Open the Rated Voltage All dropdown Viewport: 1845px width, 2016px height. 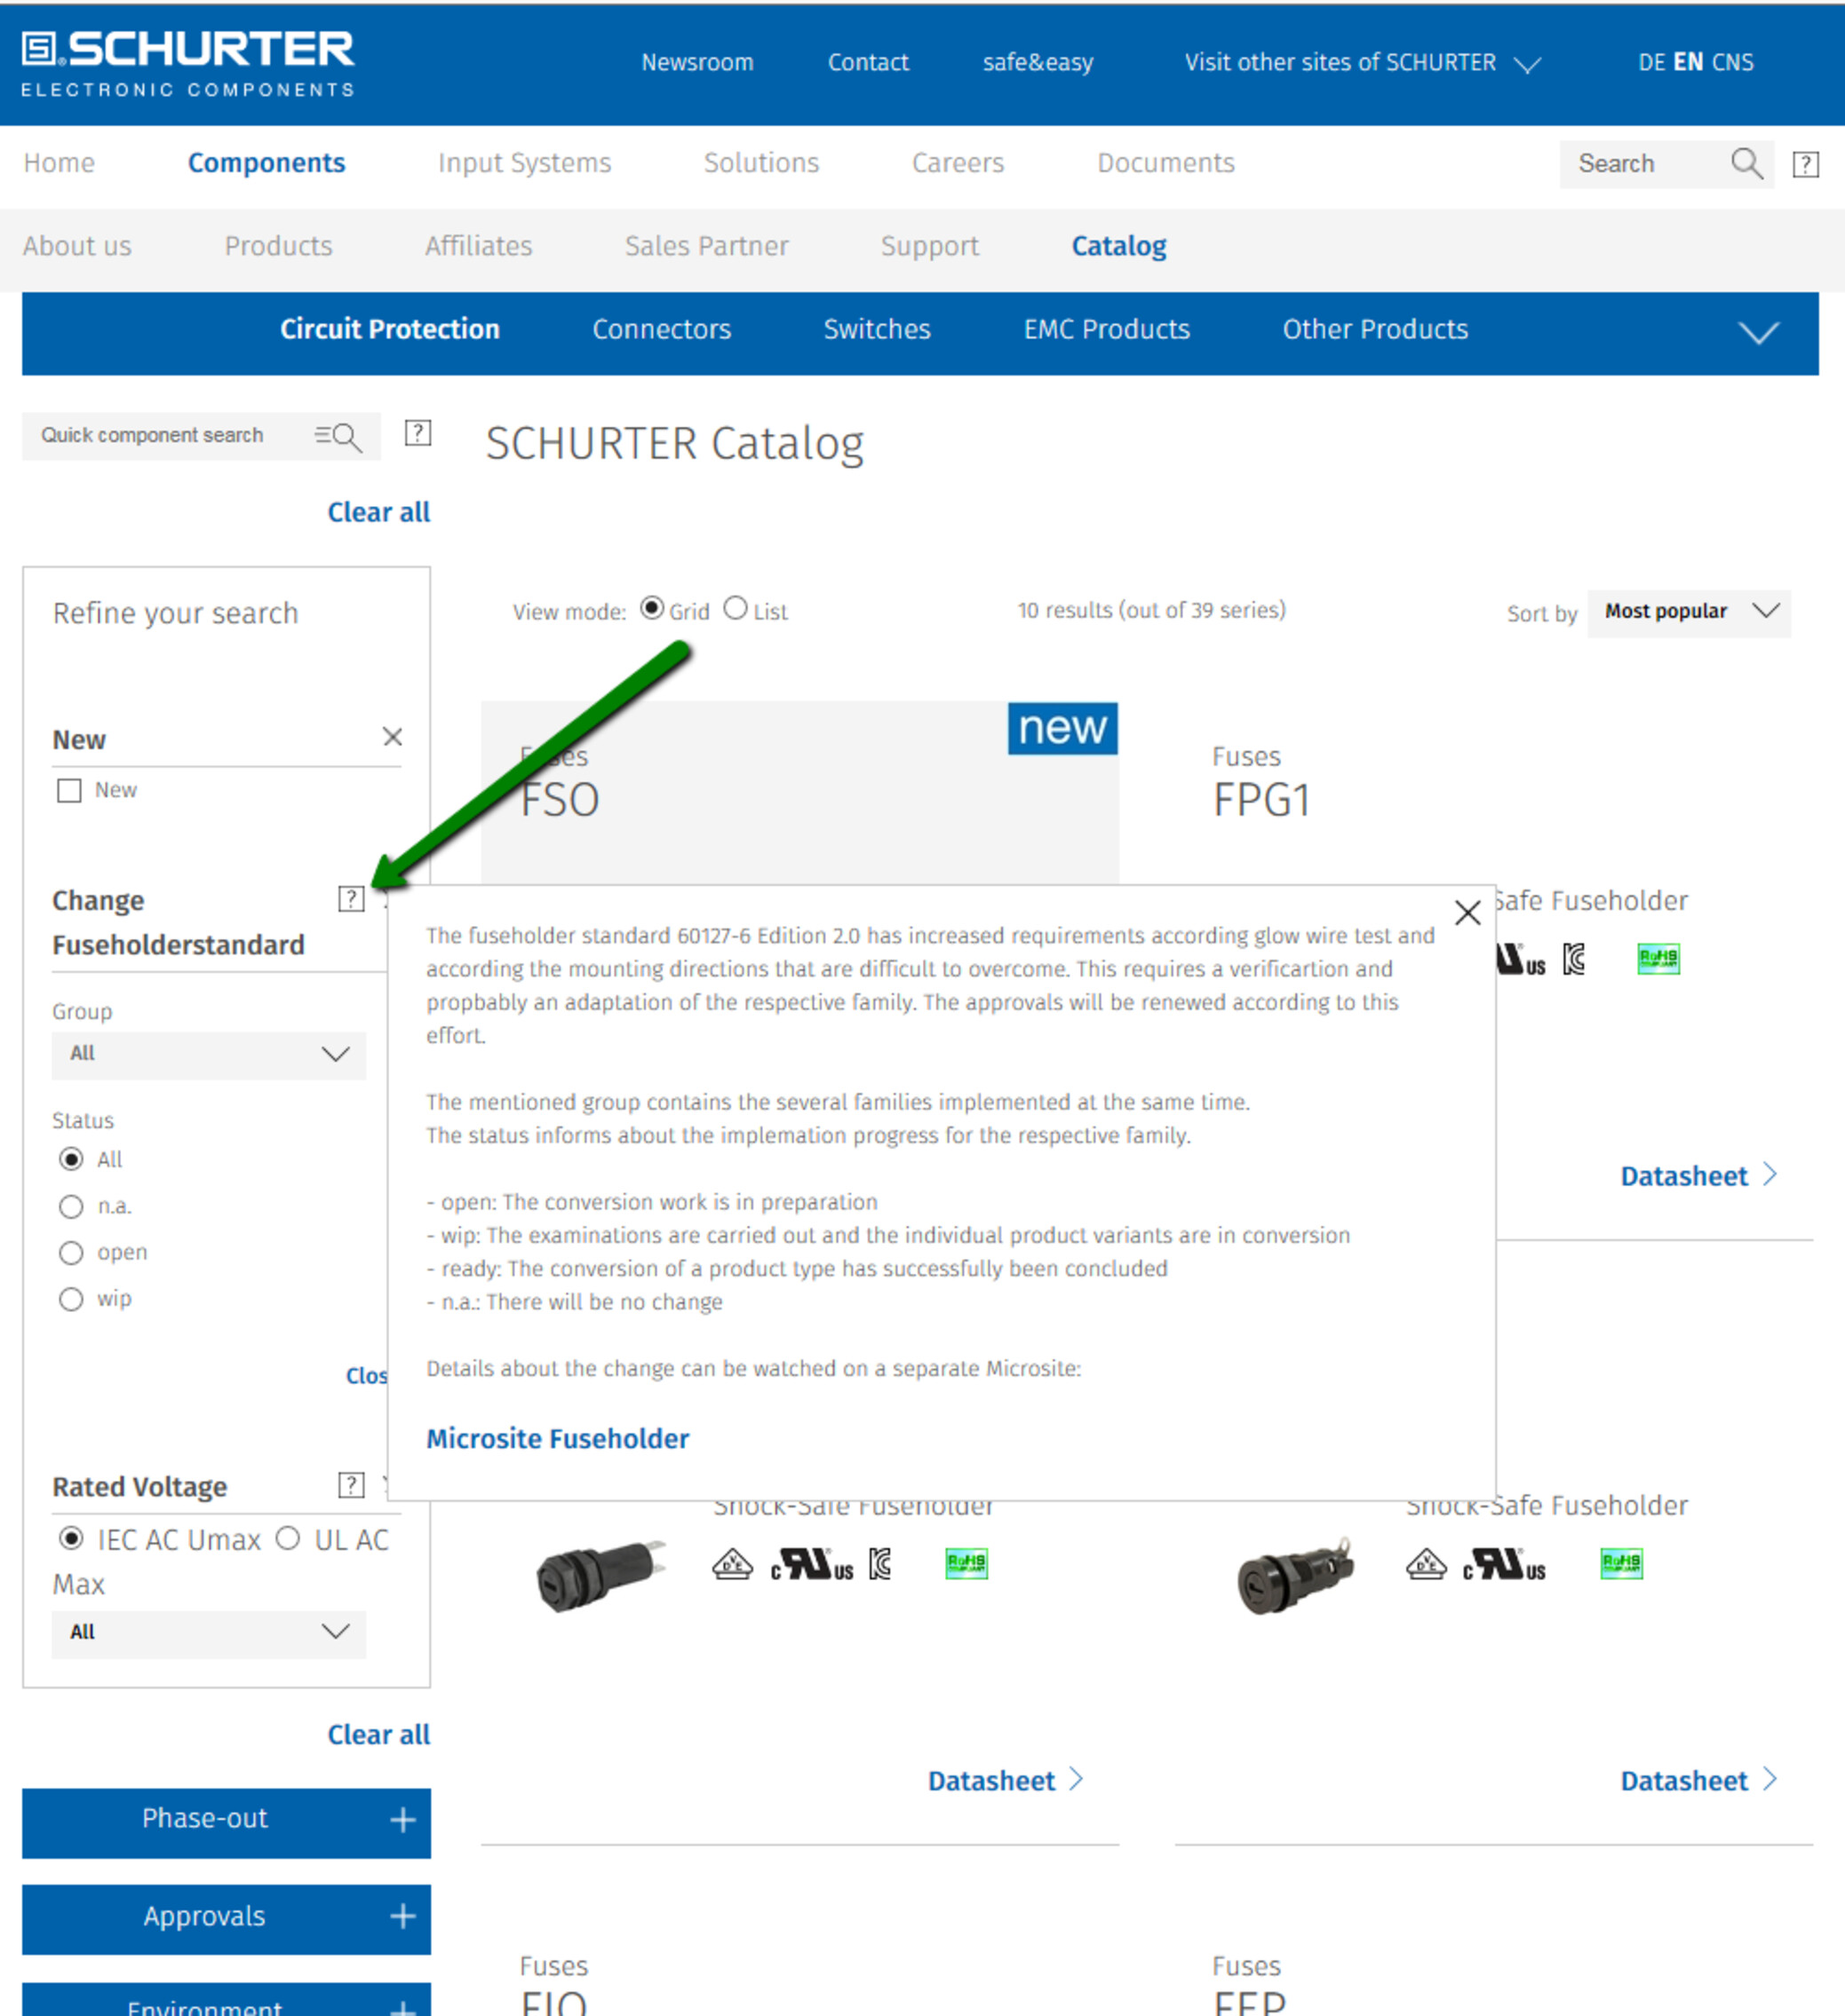click(x=209, y=1634)
